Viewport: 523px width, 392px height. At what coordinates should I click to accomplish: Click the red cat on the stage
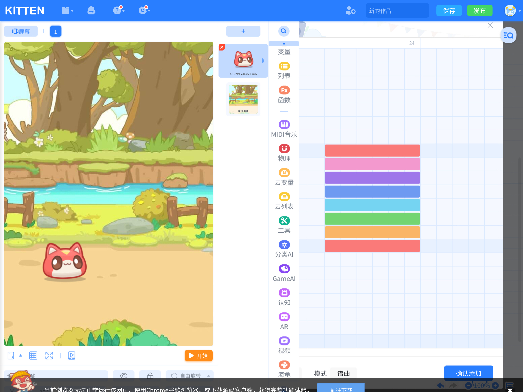click(65, 261)
